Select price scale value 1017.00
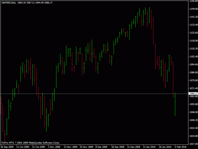Viewport: 198px width, 149px height. coord(194,144)
